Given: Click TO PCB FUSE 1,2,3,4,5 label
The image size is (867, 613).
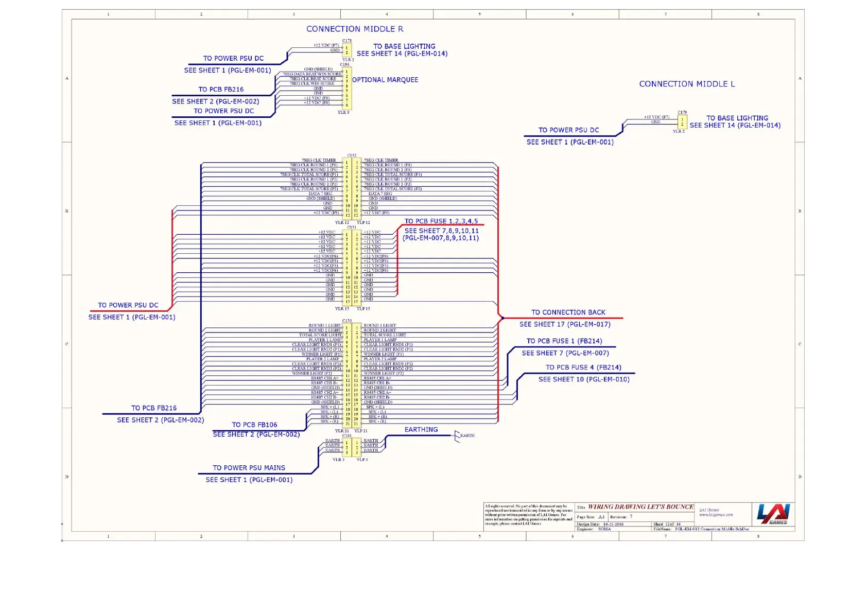Looking at the screenshot, I should point(441,221).
